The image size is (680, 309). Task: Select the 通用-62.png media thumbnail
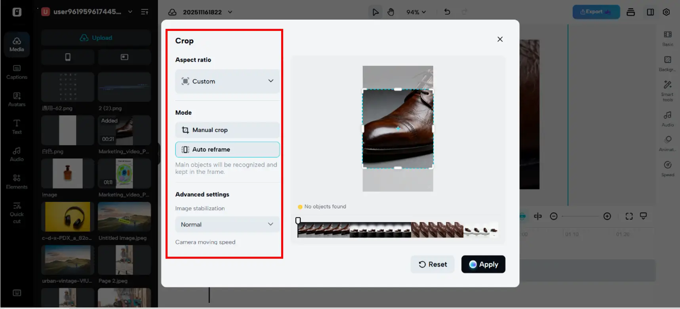point(68,87)
